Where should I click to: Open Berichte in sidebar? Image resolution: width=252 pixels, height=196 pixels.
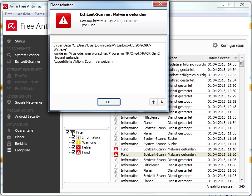[21, 144]
